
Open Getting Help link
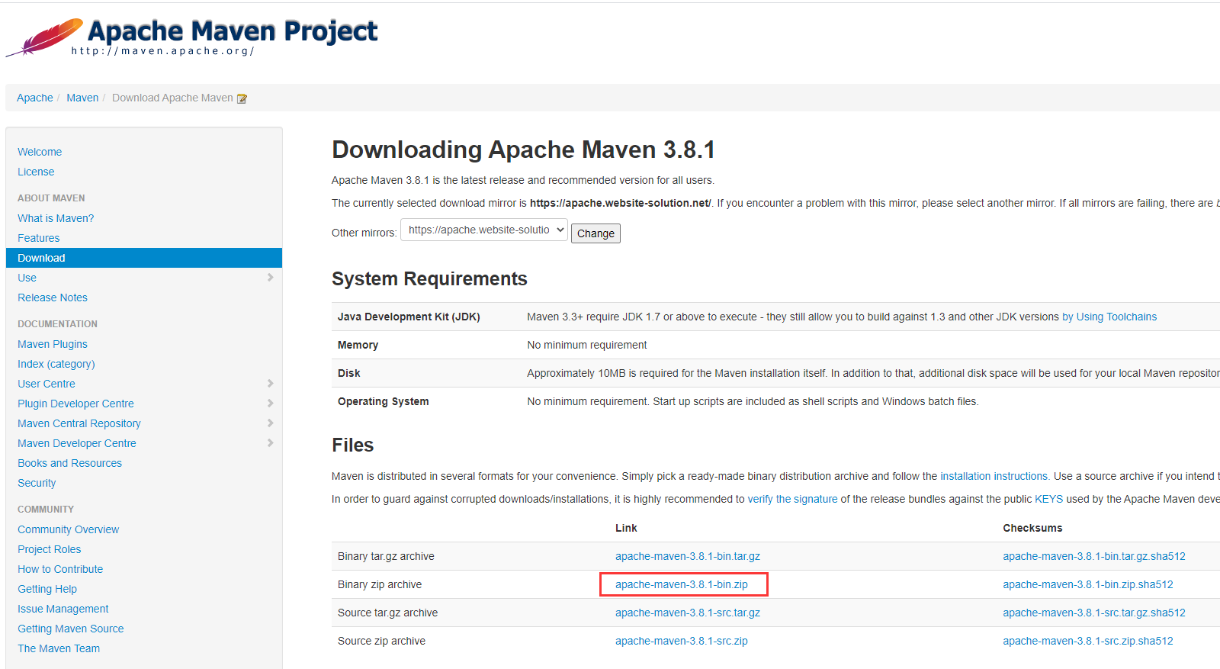(47, 589)
